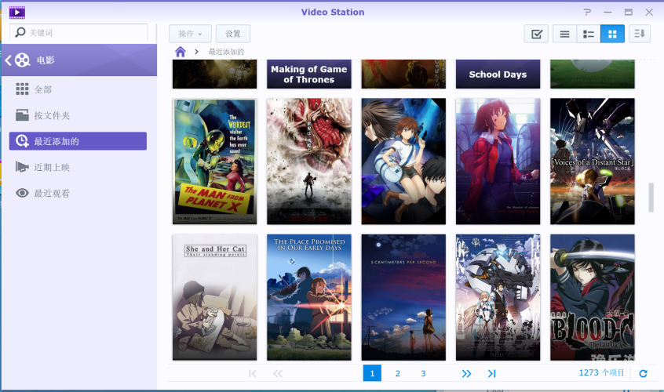This screenshot has height=392, width=664.
Task: Click the Video Station app logo icon
Action: tap(17, 13)
